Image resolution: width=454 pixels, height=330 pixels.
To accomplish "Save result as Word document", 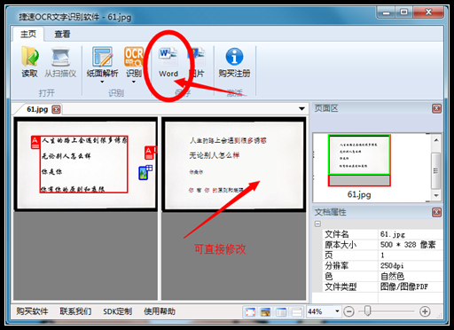I will click(x=168, y=62).
